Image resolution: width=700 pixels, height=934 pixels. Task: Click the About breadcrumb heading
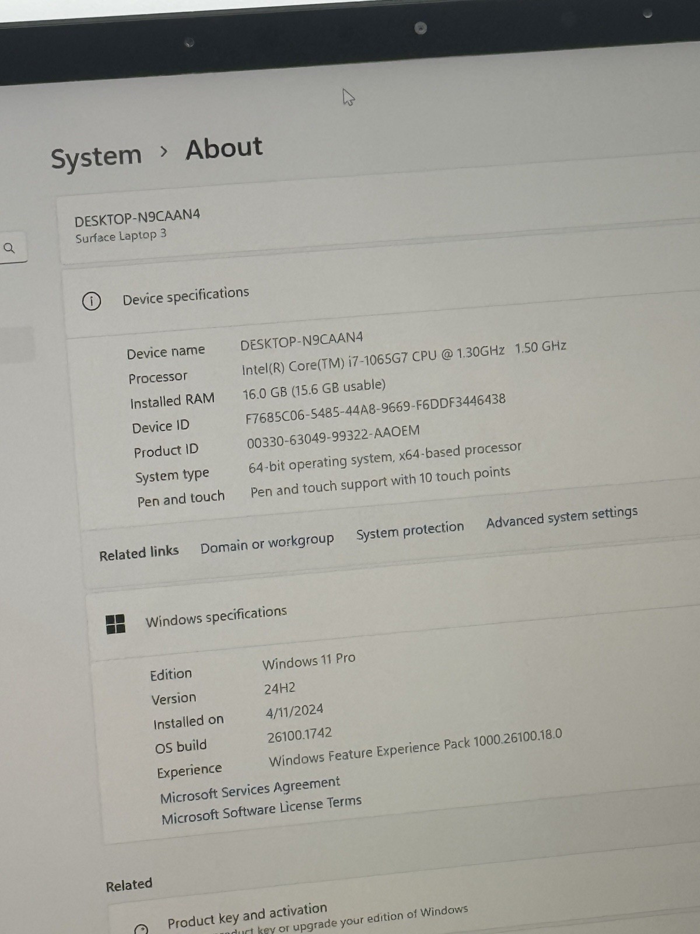pyautogui.click(x=224, y=148)
